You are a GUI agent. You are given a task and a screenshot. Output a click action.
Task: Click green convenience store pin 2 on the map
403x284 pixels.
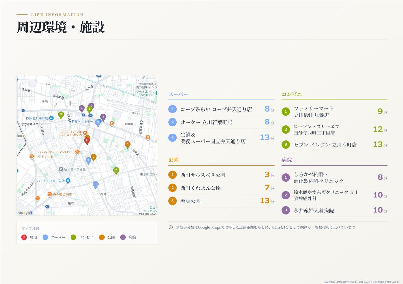[x=116, y=171]
